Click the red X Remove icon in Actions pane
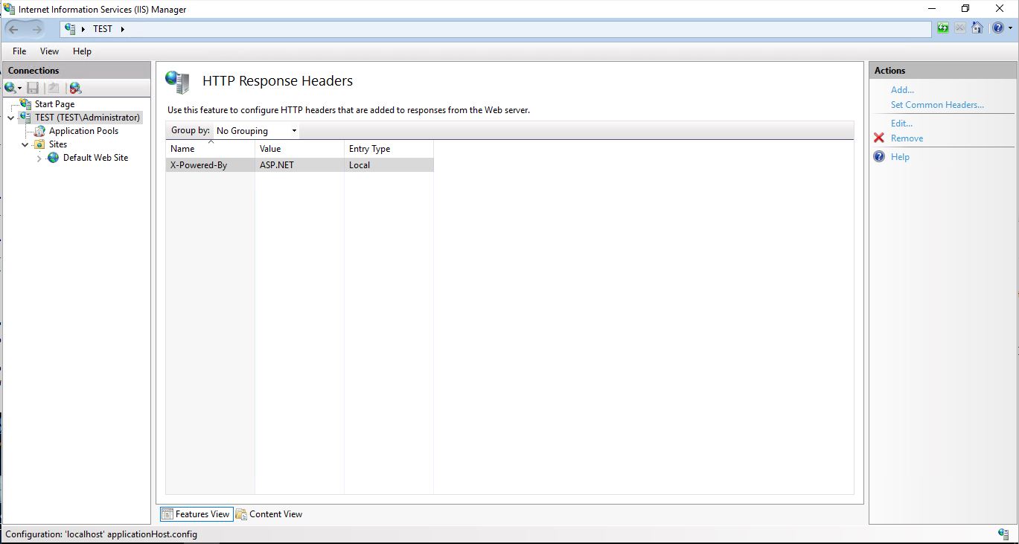 pyautogui.click(x=881, y=138)
